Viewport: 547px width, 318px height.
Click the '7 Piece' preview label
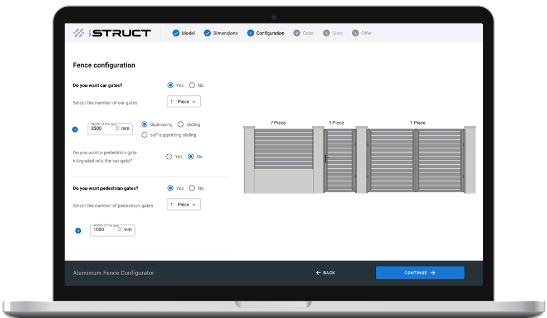pyautogui.click(x=278, y=123)
